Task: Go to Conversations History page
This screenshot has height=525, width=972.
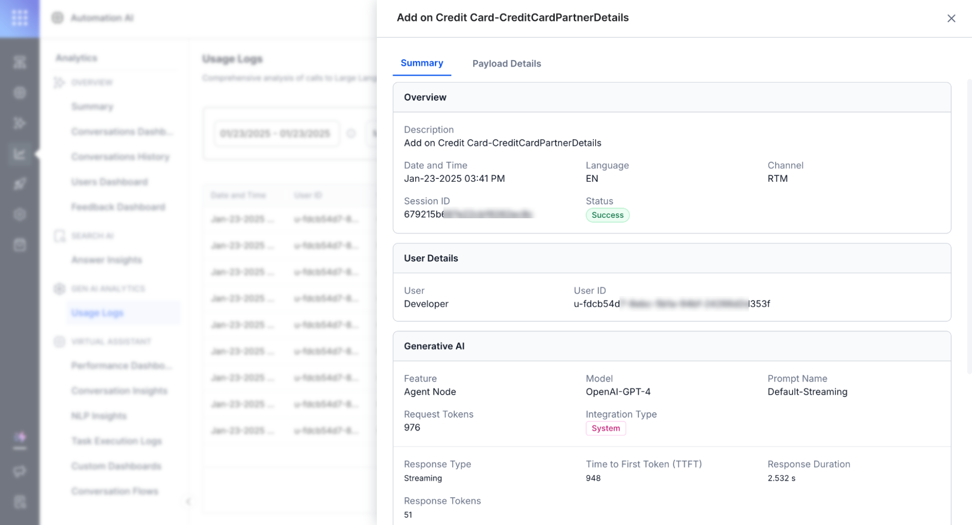Action: point(120,157)
